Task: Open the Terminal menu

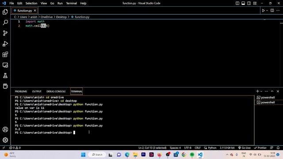Action: (72, 3)
